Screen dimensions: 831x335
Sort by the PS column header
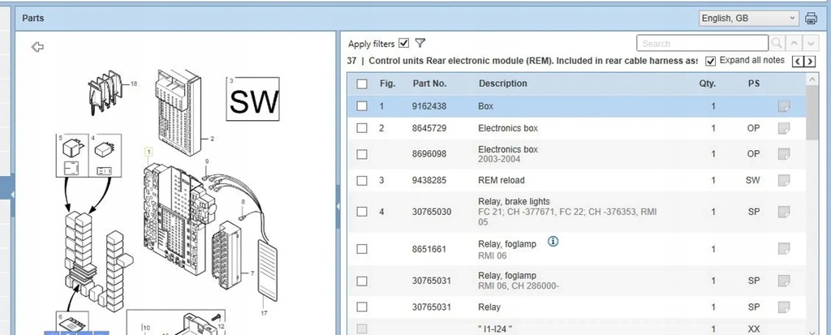click(x=754, y=84)
